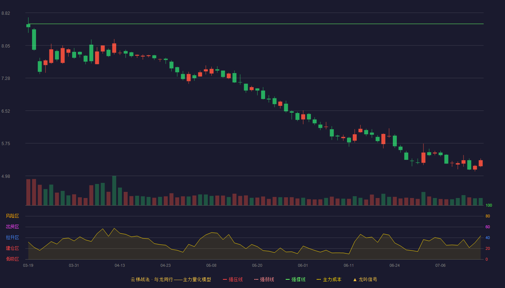This screenshot has height=288, width=505.
Task: Click the 风险区 zone label
Action: [x=12, y=216]
